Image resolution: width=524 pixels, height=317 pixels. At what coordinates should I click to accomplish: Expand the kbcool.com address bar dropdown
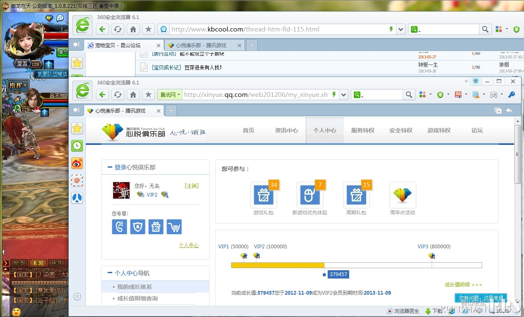(401, 29)
